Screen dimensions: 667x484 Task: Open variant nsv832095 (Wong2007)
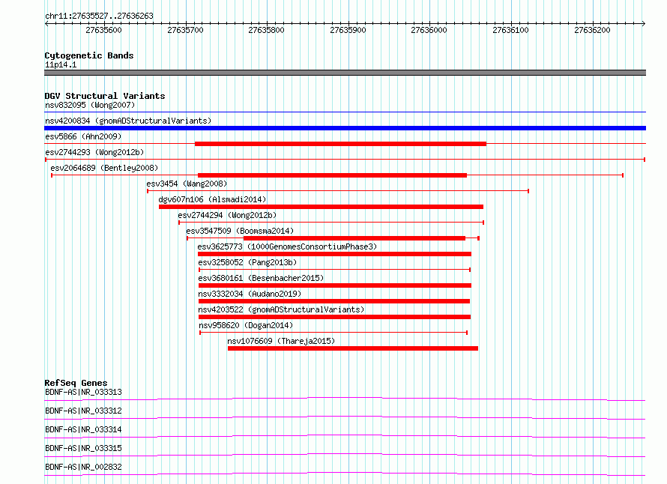point(90,105)
